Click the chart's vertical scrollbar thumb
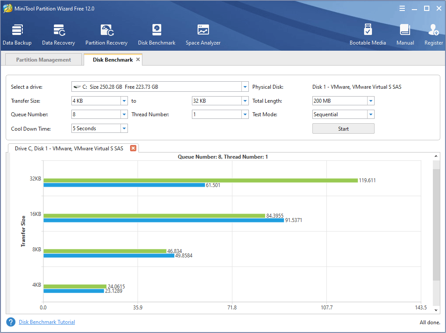This screenshot has width=446, height=333. pyautogui.click(x=436, y=224)
